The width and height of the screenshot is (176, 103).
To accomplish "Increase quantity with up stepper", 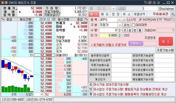I will coord(120,29).
